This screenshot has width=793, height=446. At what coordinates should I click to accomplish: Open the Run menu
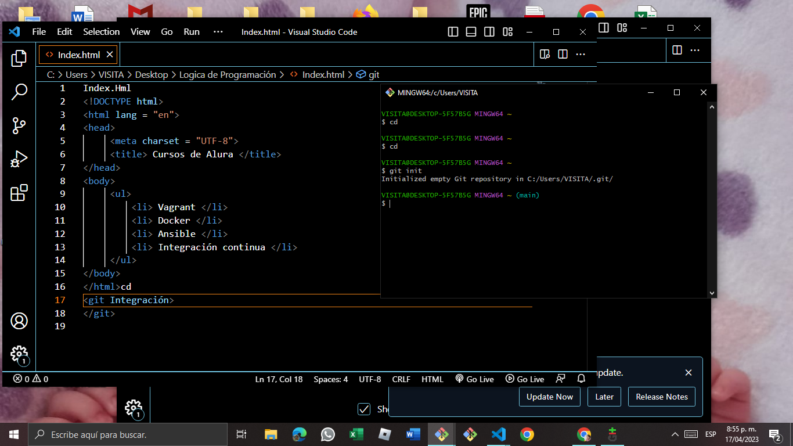(x=192, y=32)
